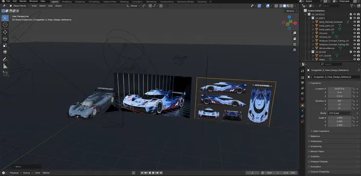Click the End frame 250 field
Viewport: 361px width, 176px height.
click(x=290, y=173)
